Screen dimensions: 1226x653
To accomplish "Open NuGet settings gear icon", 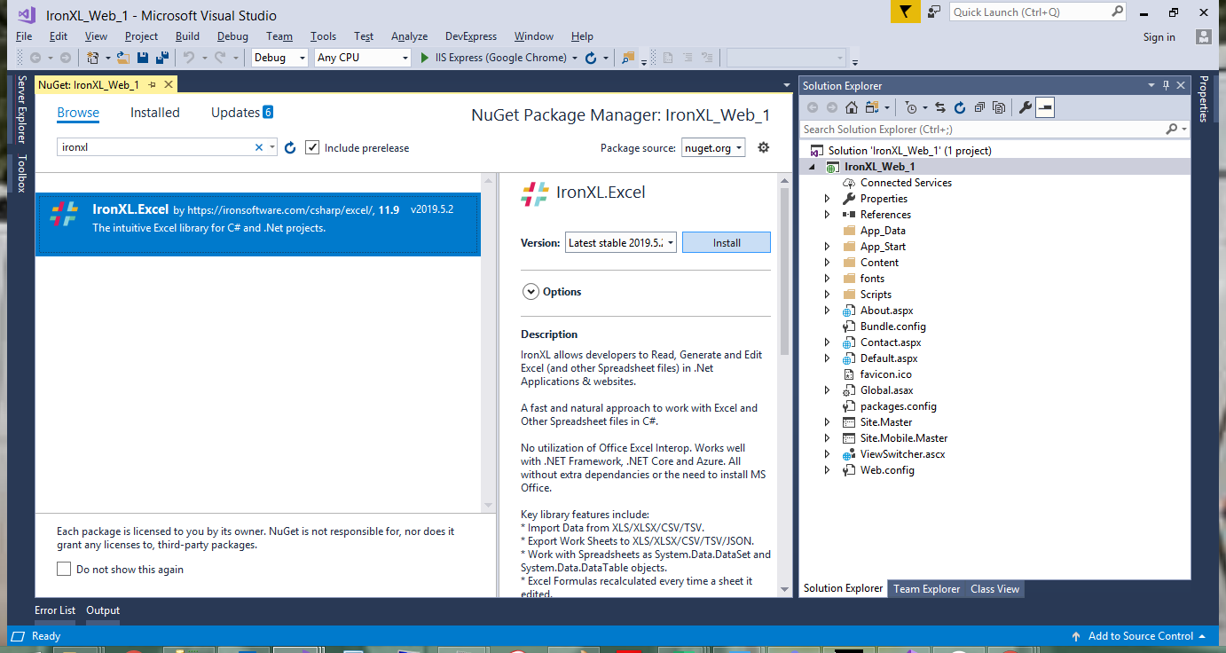I will pos(763,147).
